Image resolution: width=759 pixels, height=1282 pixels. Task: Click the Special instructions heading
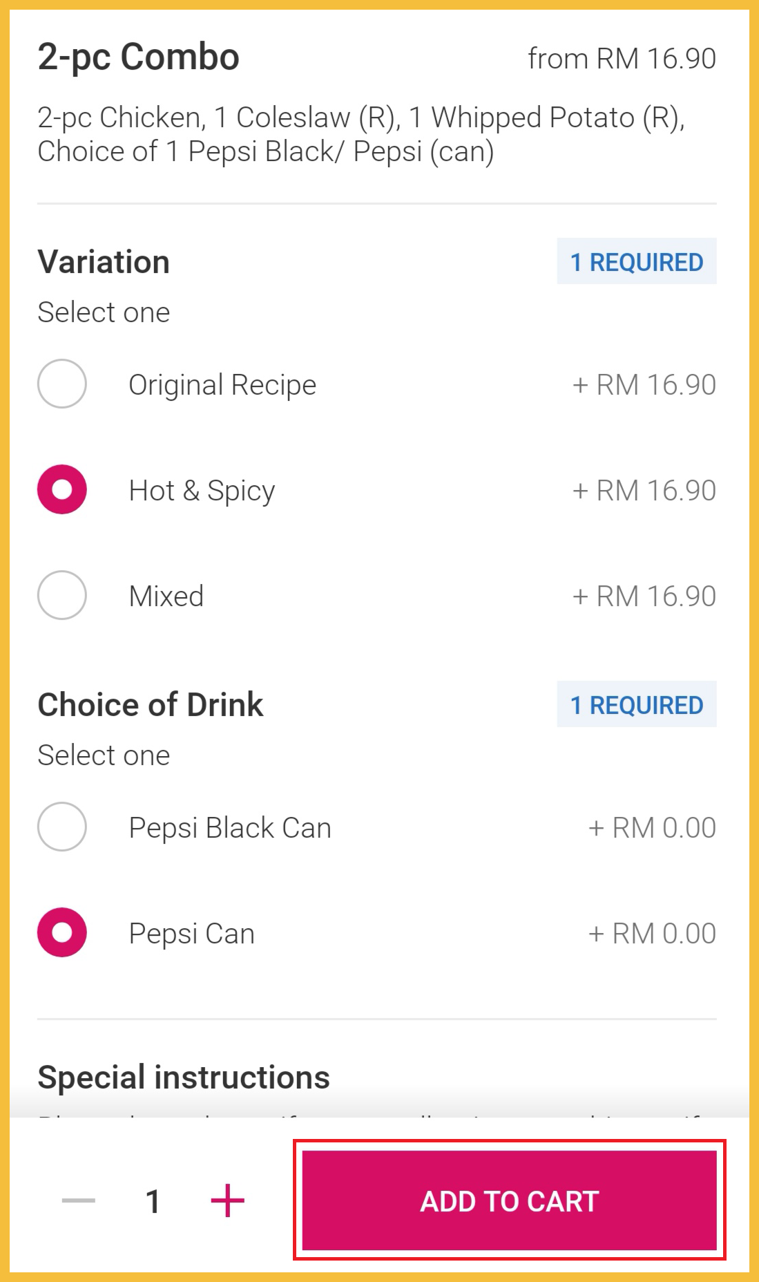point(184,1077)
